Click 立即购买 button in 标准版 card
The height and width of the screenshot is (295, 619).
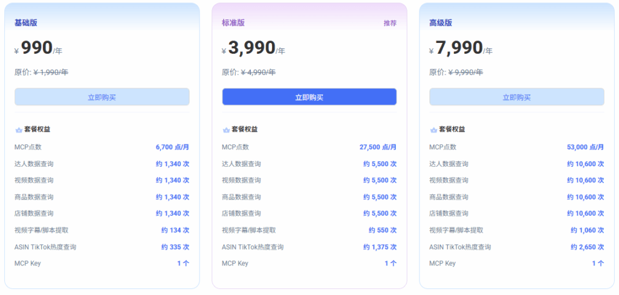tap(309, 97)
